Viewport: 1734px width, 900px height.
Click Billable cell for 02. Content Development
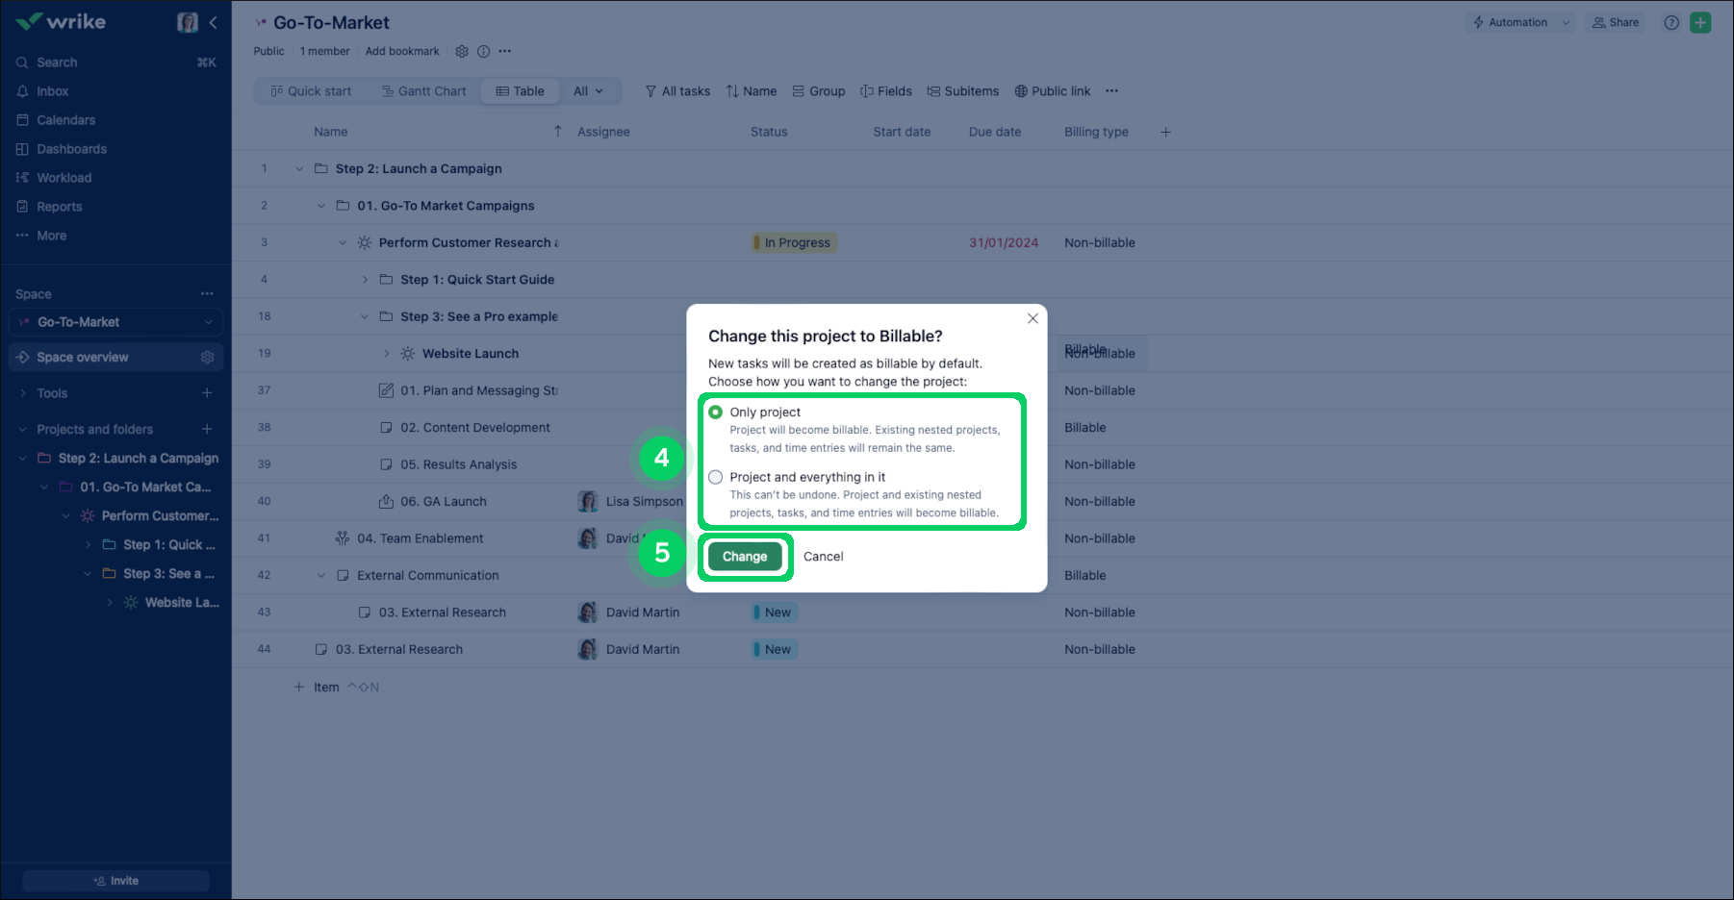1085,428
